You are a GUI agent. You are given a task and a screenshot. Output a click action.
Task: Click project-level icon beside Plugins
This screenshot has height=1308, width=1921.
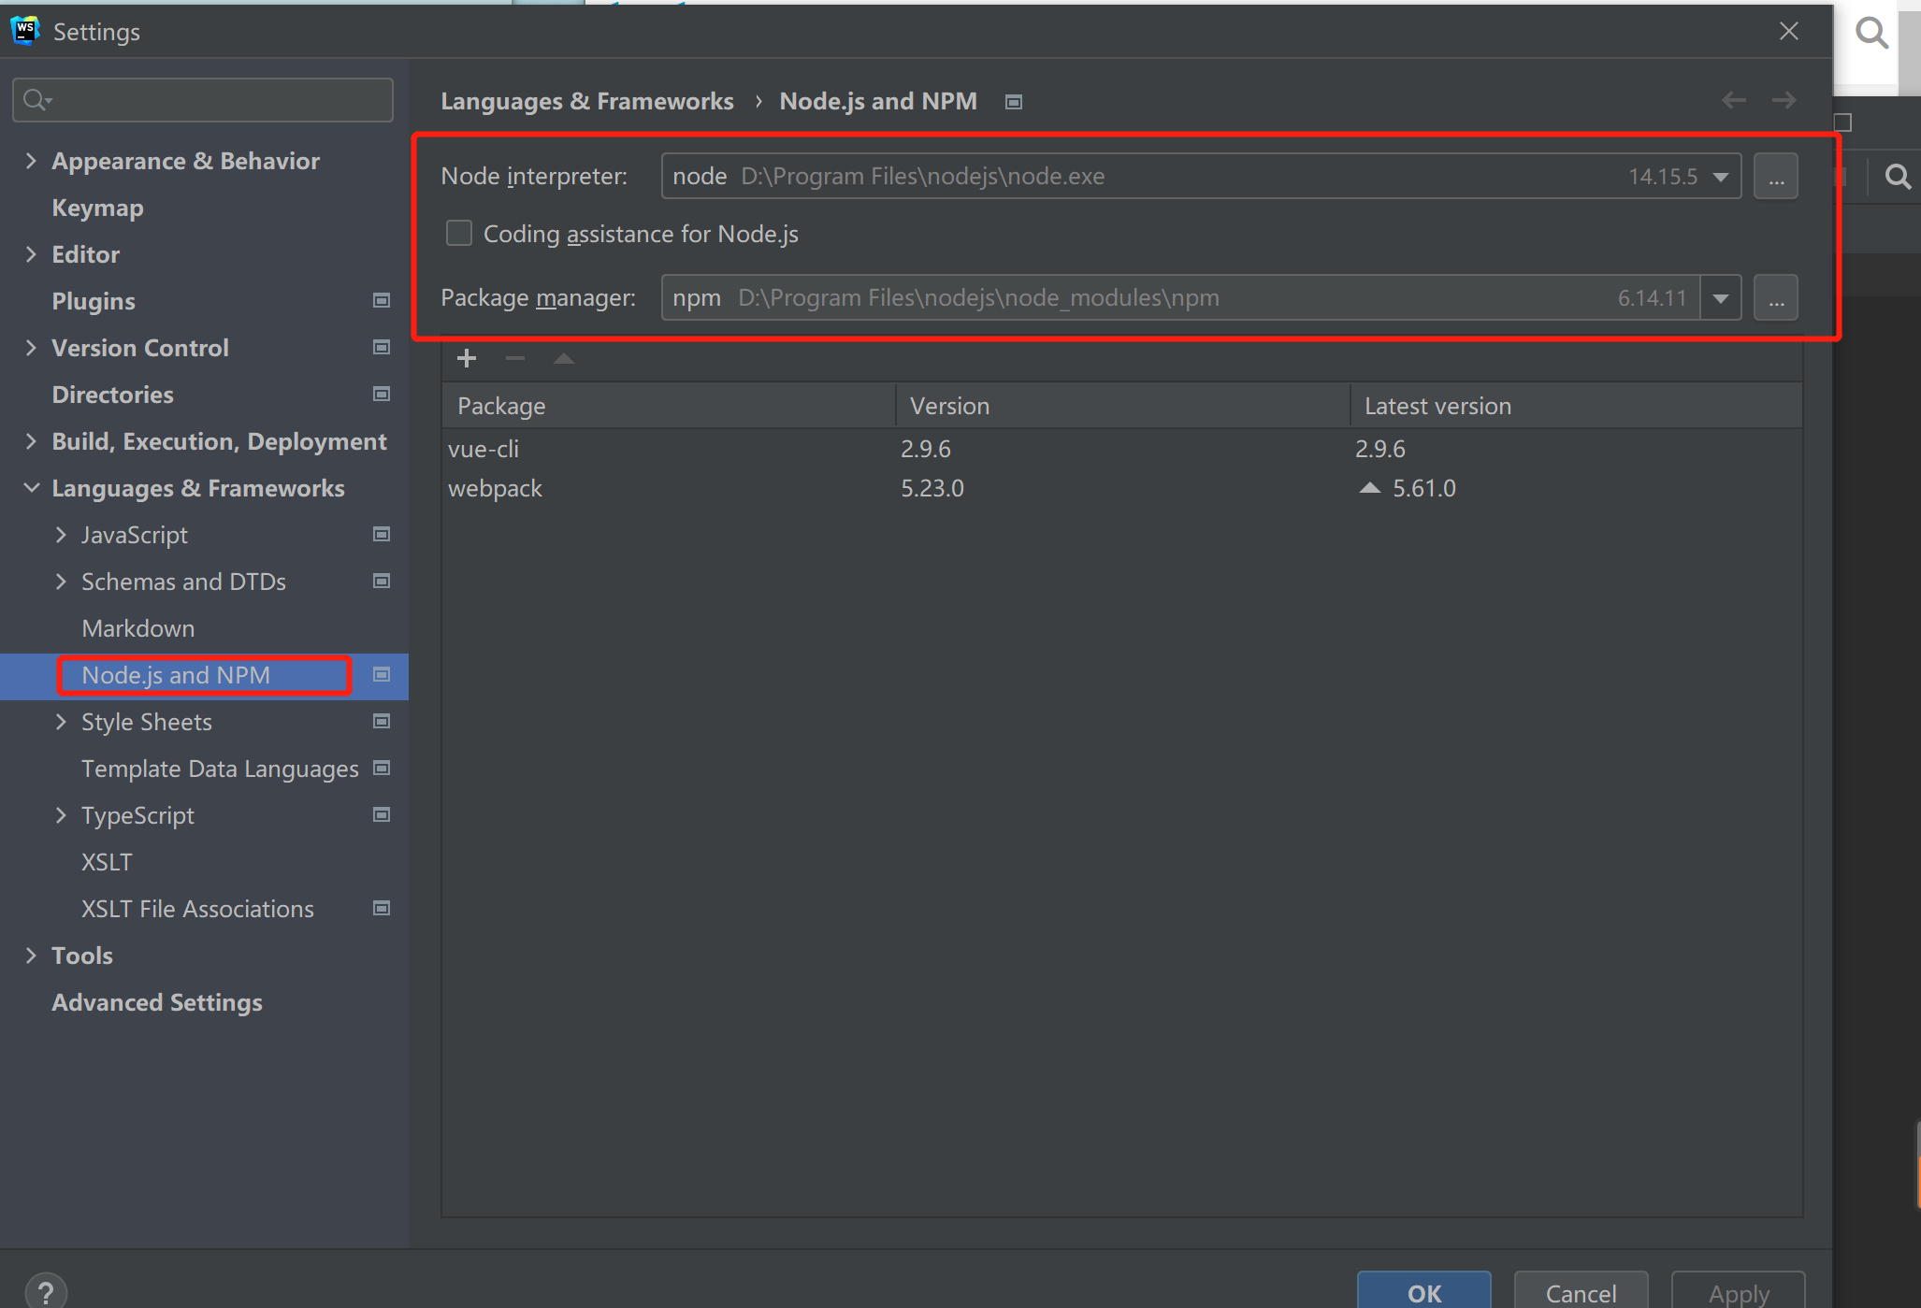tap(382, 301)
